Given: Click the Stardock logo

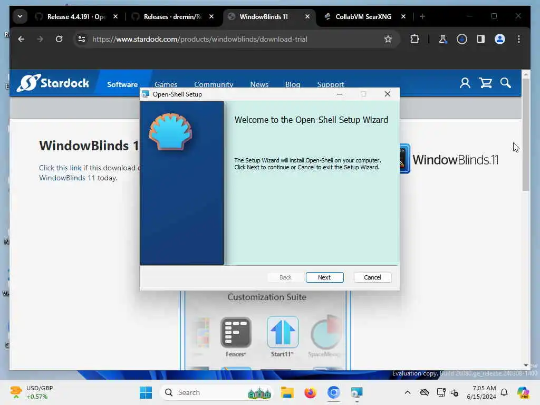Looking at the screenshot, I should [x=53, y=83].
